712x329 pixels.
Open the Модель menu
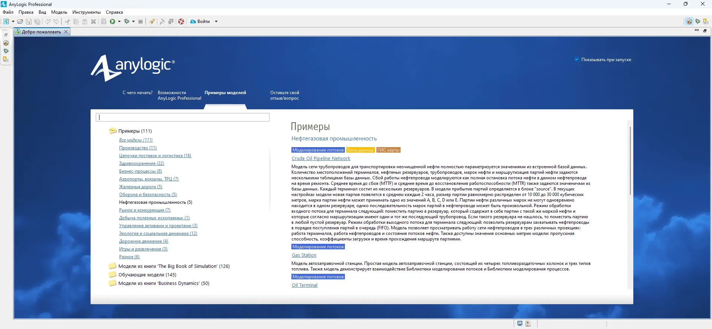pyautogui.click(x=59, y=12)
